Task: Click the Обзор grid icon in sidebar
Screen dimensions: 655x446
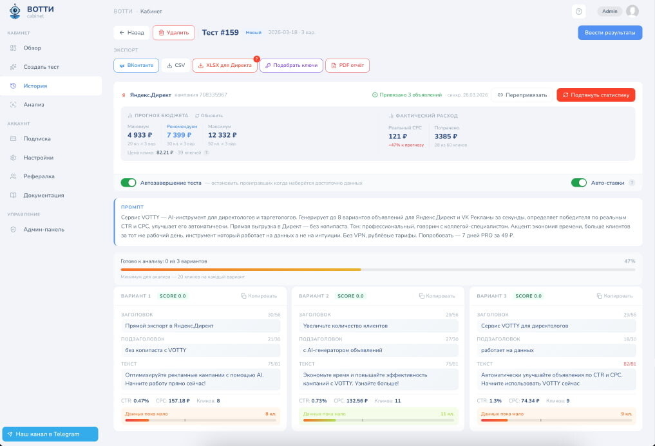Action: [14, 48]
